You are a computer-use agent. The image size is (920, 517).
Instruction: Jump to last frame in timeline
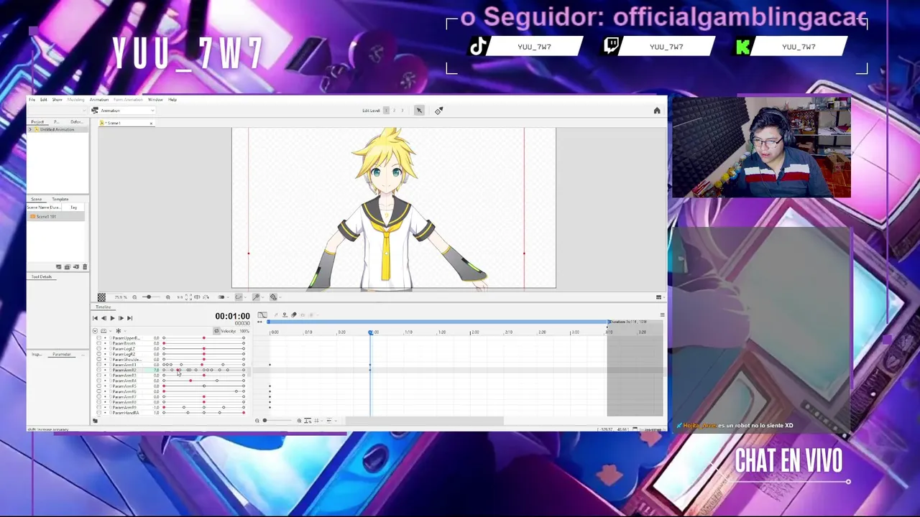(129, 318)
